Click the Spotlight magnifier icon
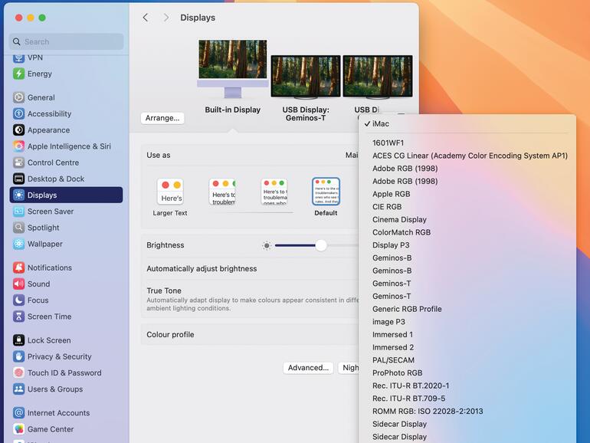 (x=18, y=228)
